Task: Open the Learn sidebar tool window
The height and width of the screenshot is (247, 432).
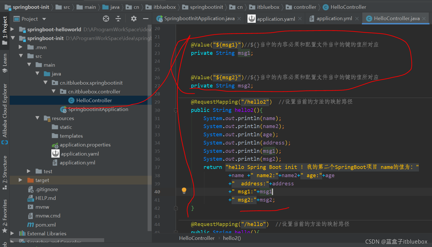Action: pyautogui.click(x=5, y=63)
